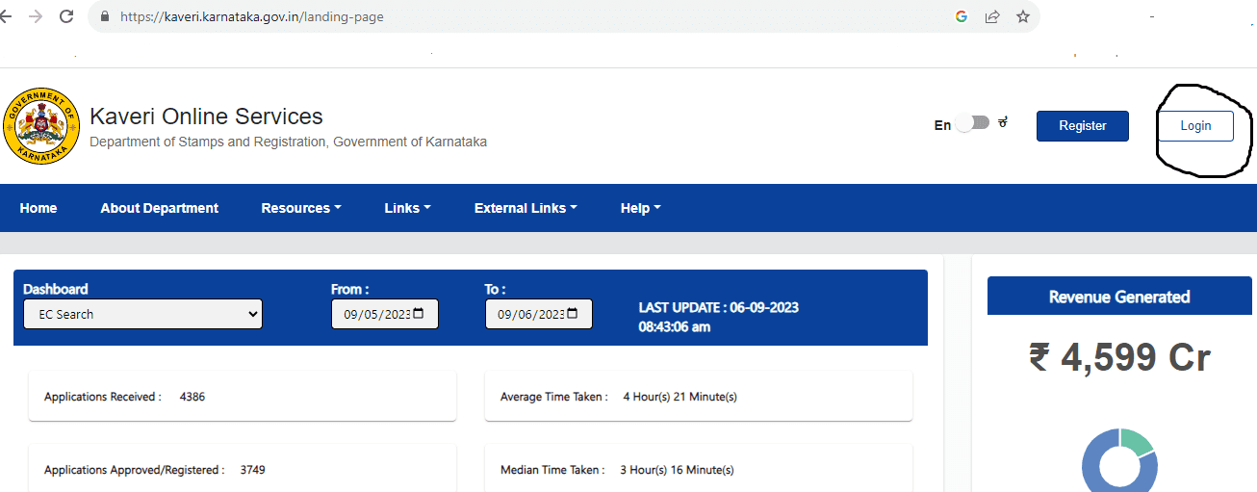Image resolution: width=1257 pixels, height=492 pixels.
Task: Bookmark this page with star icon
Action: coord(1022,16)
